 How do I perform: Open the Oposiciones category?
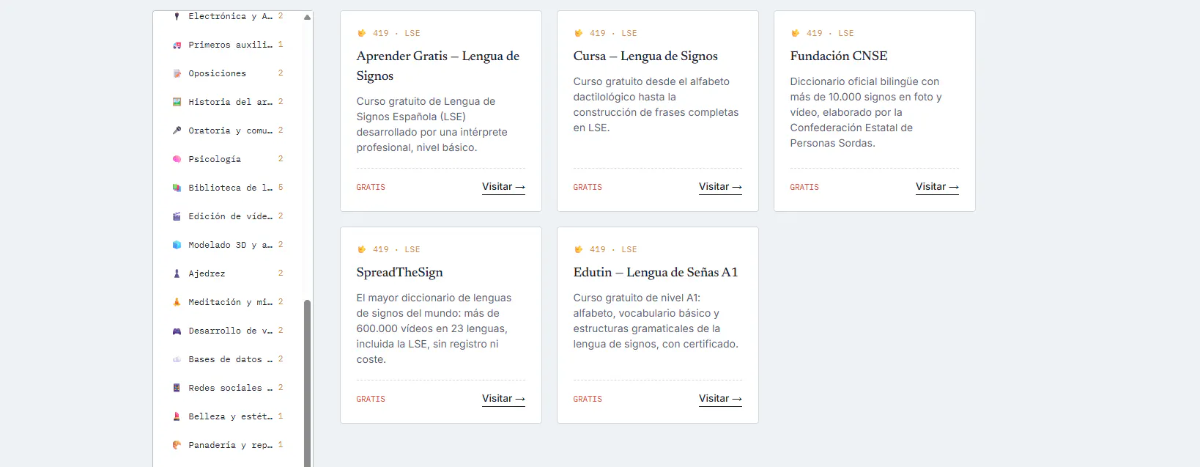(x=228, y=73)
